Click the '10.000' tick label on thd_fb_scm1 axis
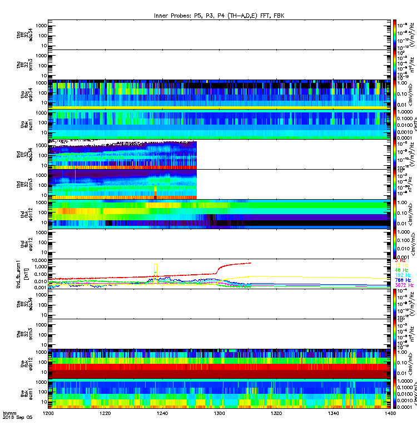This screenshot has height=445, width=417. point(40,260)
